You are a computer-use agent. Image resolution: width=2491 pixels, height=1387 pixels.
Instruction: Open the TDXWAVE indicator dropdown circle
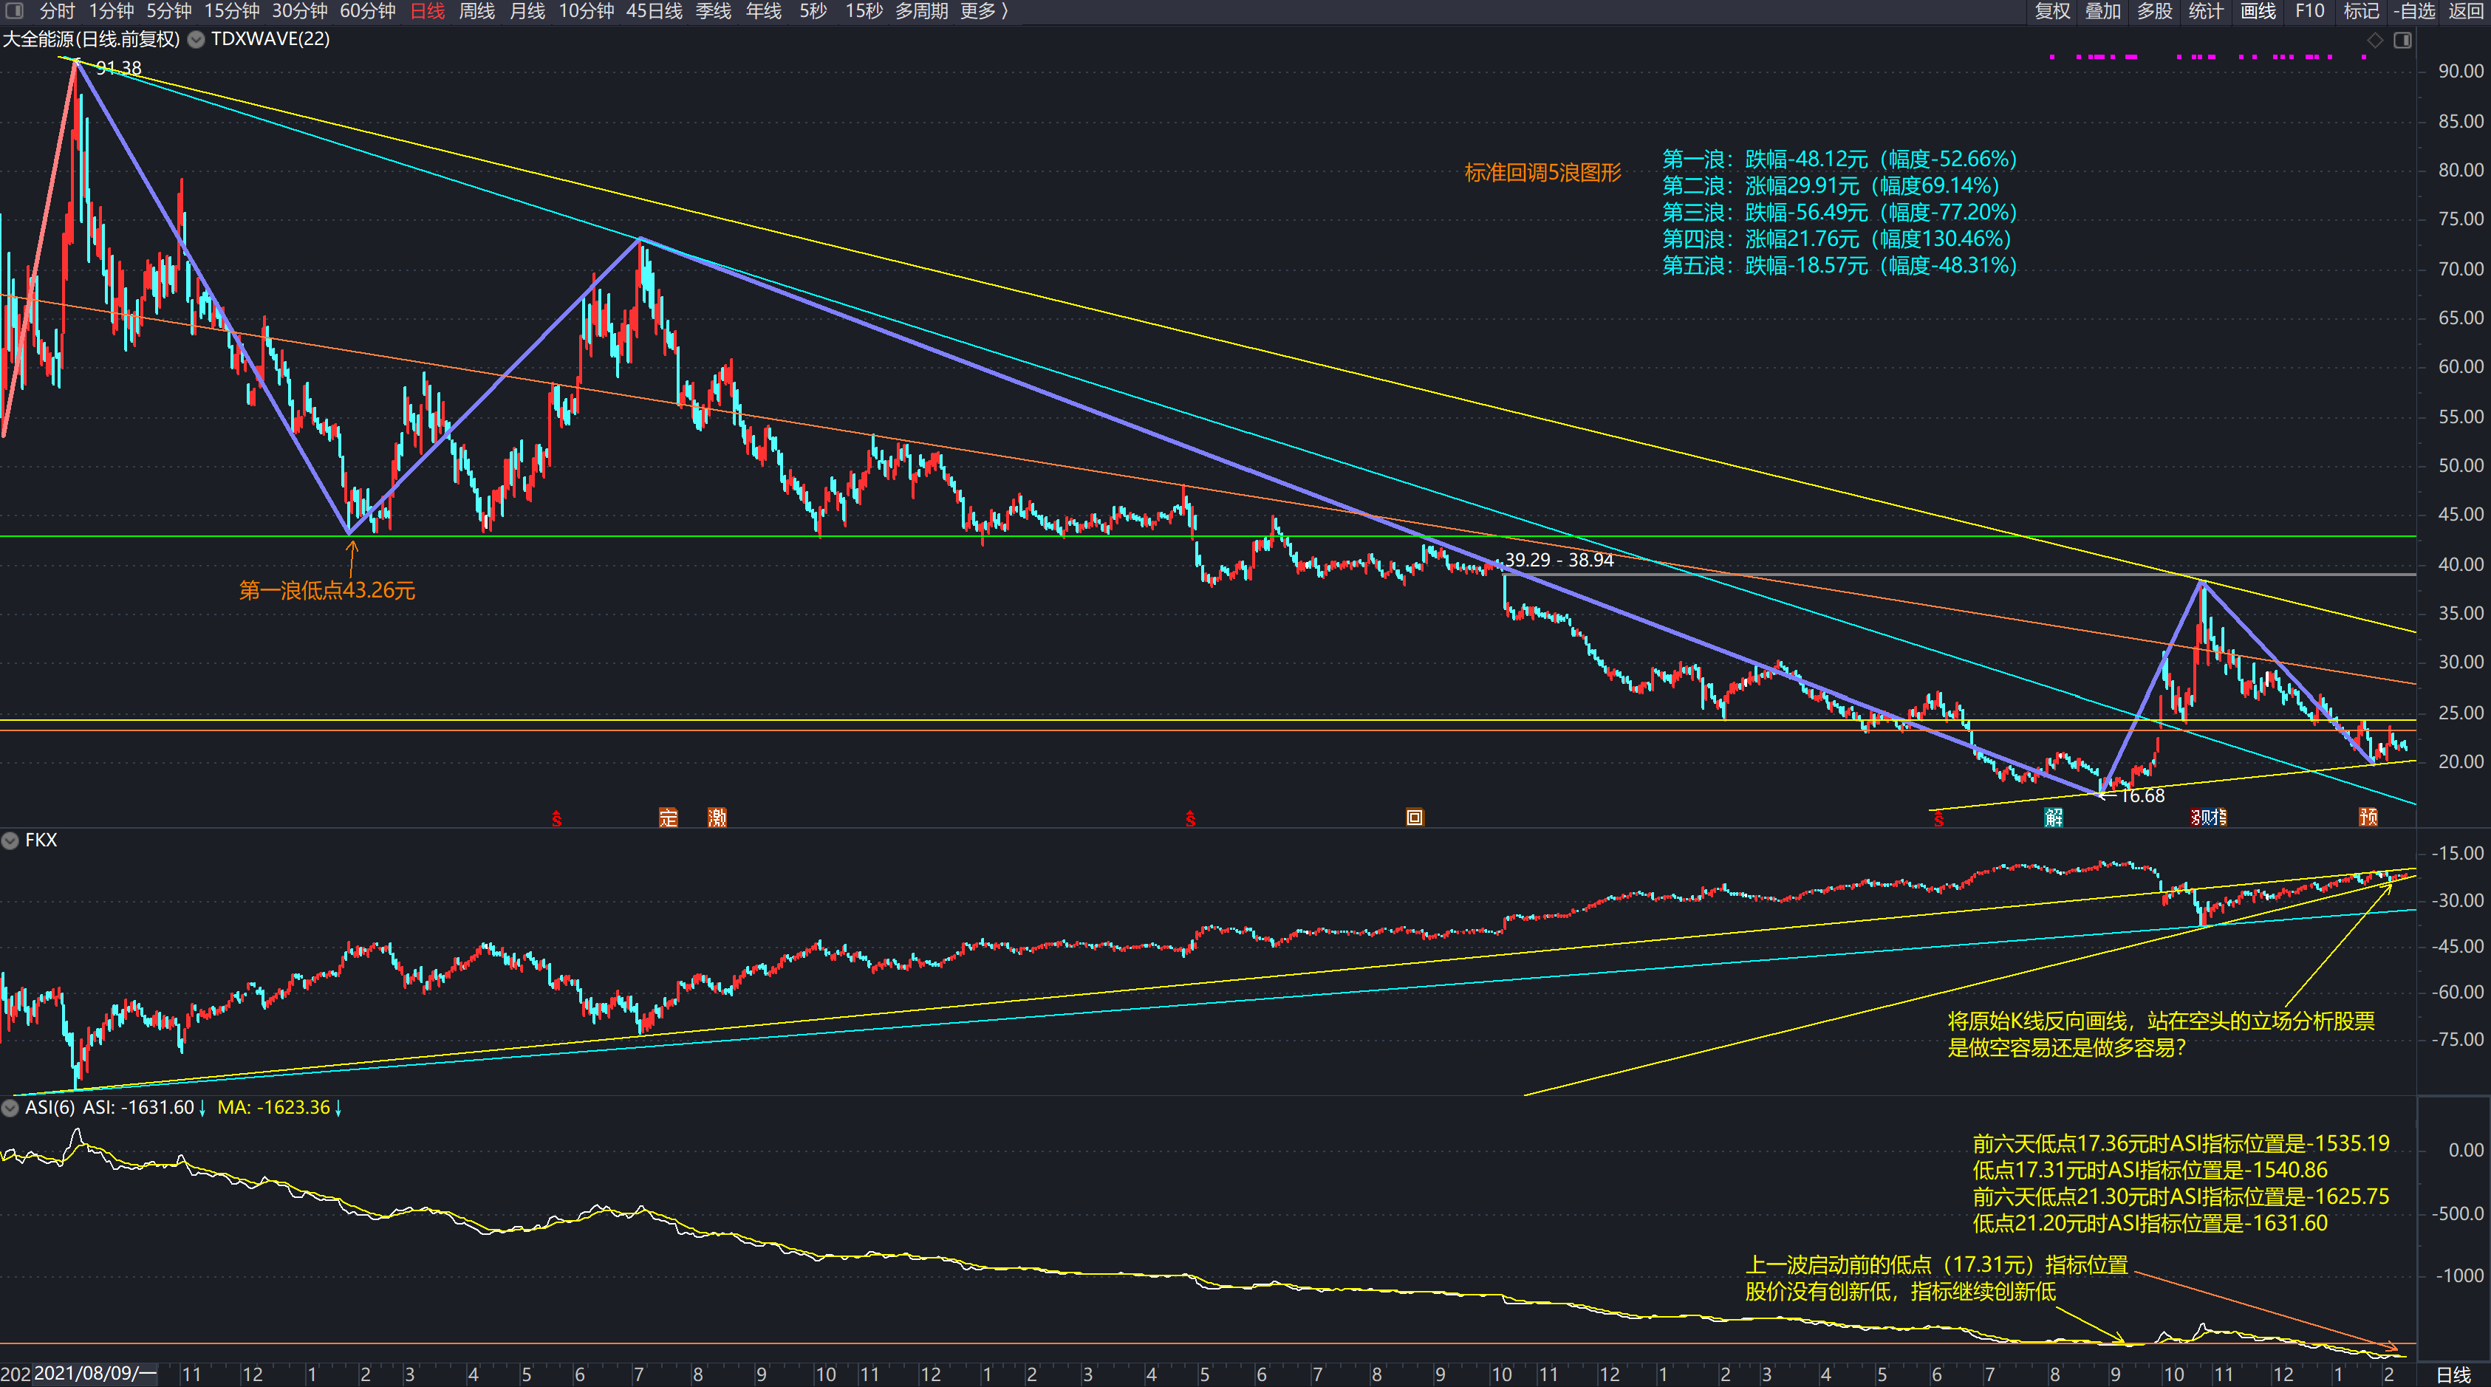point(197,40)
